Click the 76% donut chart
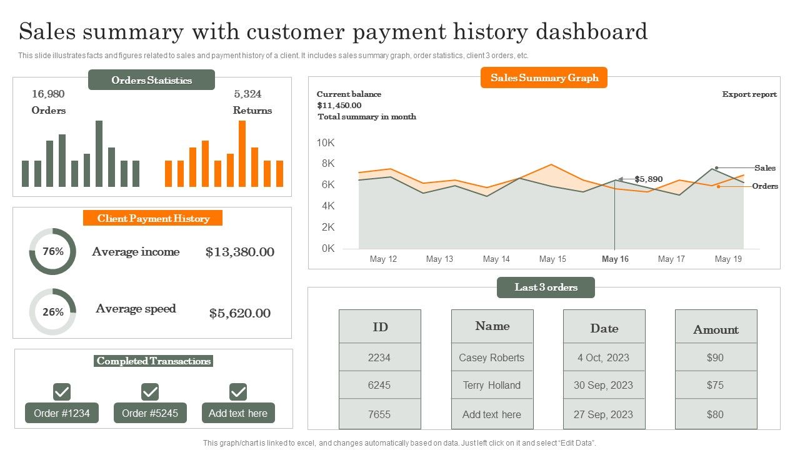Screen dimensions: 800x450 [52, 251]
